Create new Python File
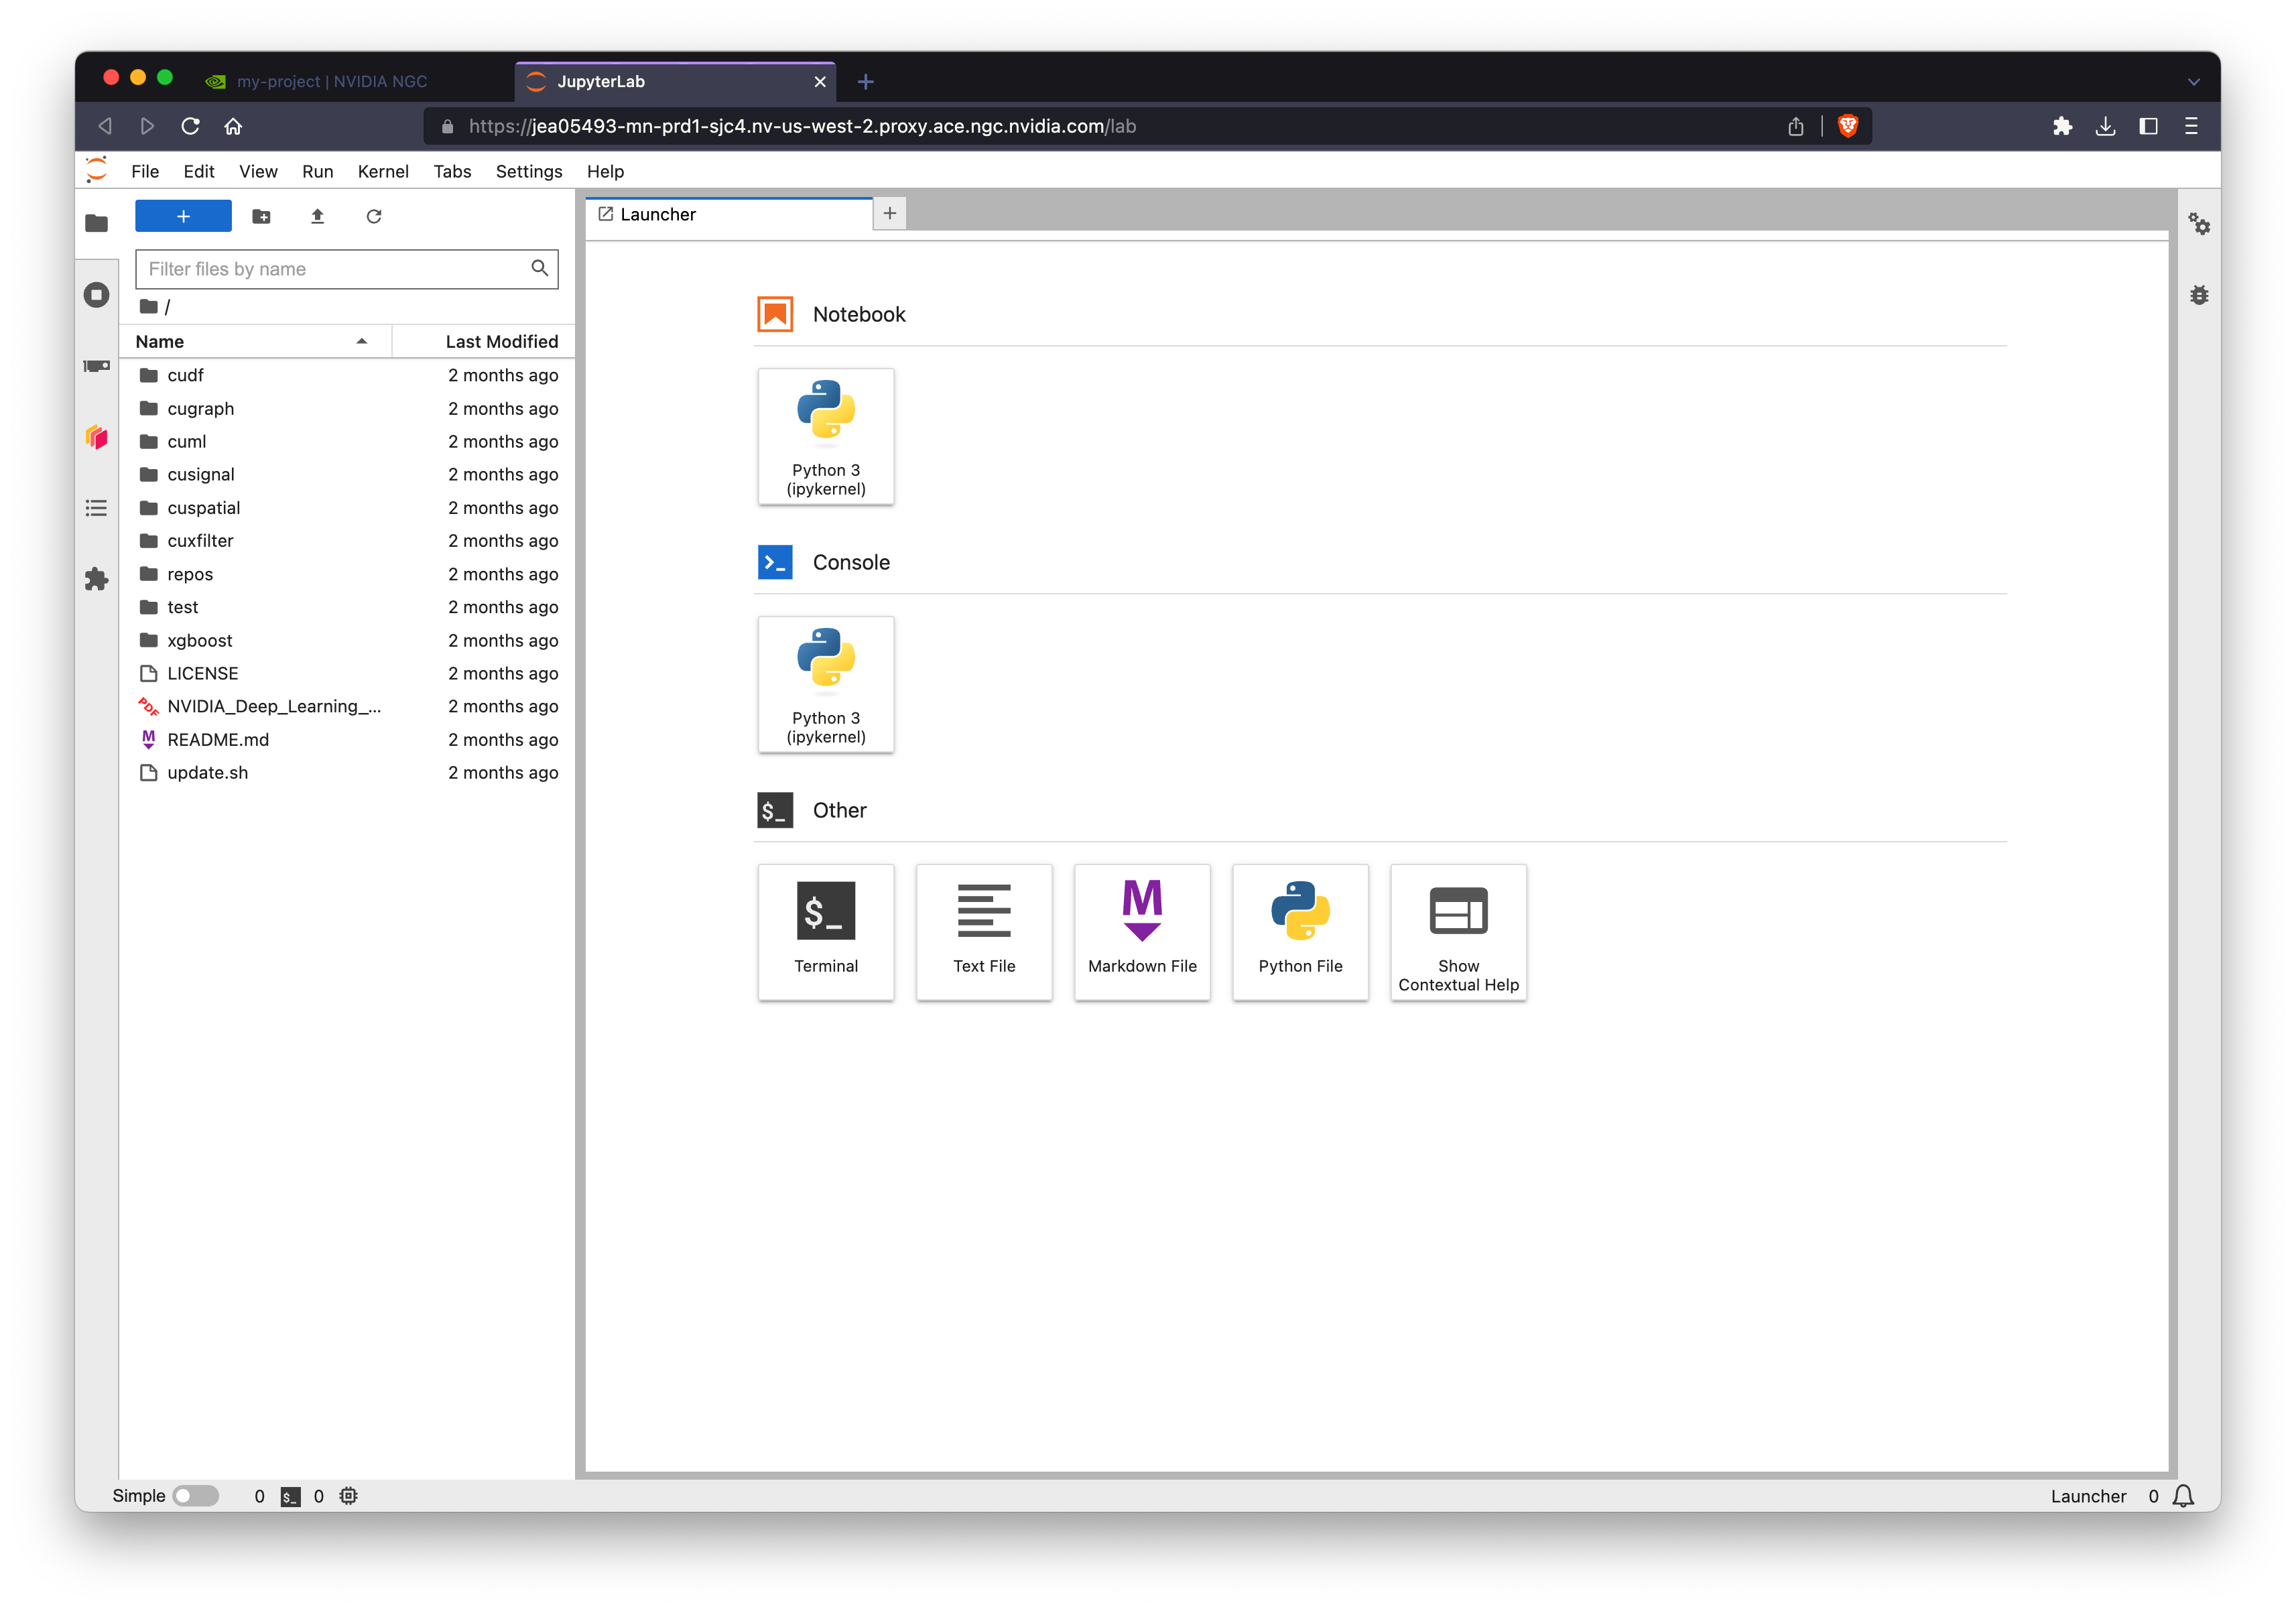Screen dimensions: 2296x1611 pyautogui.click(x=1299, y=930)
